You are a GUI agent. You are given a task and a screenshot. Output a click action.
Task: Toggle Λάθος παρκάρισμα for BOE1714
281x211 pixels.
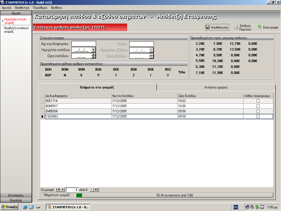258,101
